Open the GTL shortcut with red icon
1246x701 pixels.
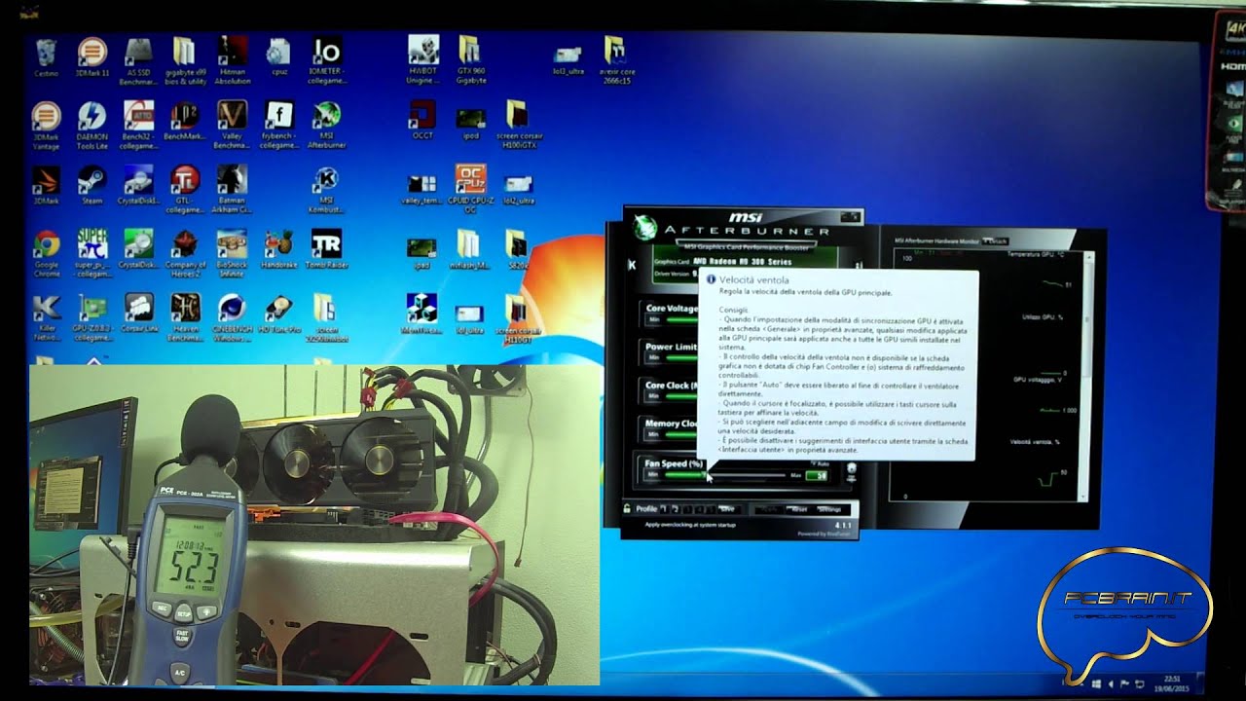[x=185, y=190]
